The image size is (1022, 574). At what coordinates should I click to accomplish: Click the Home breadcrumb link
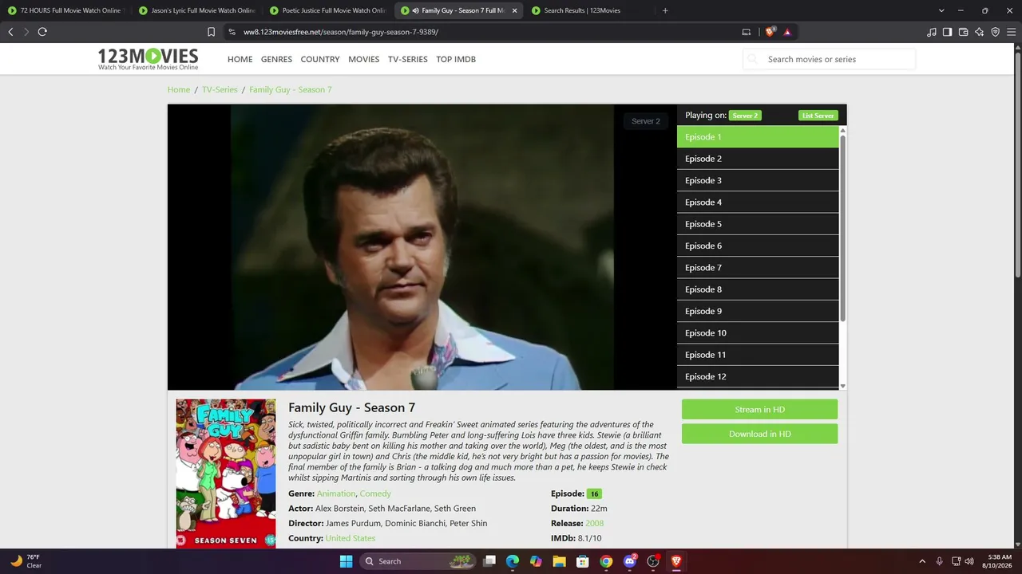(179, 89)
